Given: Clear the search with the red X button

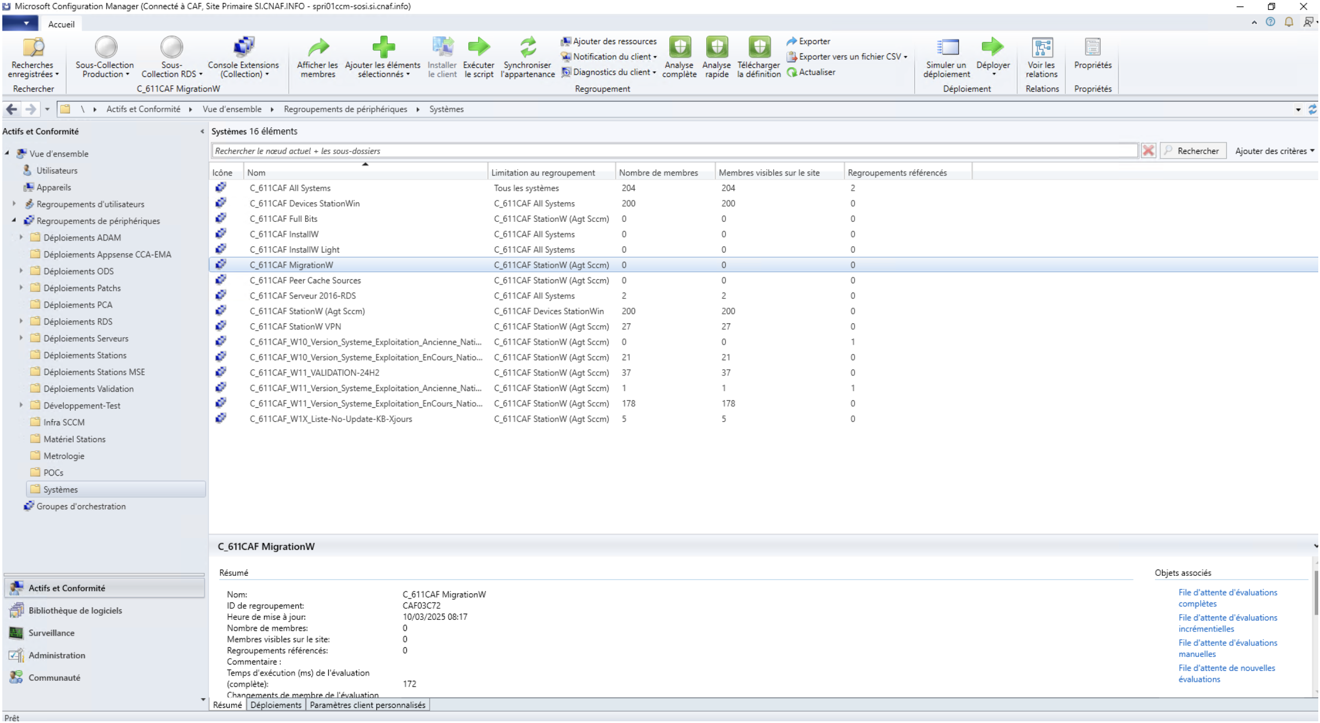Looking at the screenshot, I should 1149,151.
